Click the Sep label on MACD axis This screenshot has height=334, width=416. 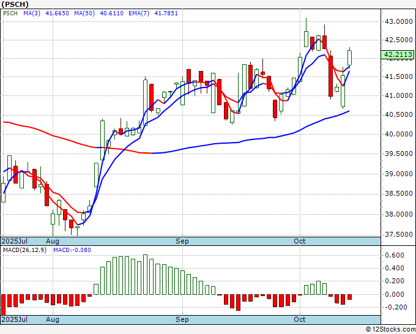tap(182, 319)
